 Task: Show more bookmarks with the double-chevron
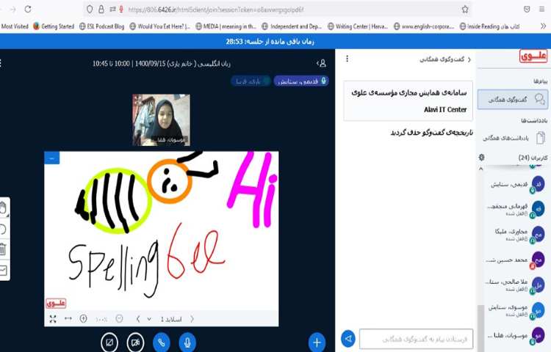543,26
